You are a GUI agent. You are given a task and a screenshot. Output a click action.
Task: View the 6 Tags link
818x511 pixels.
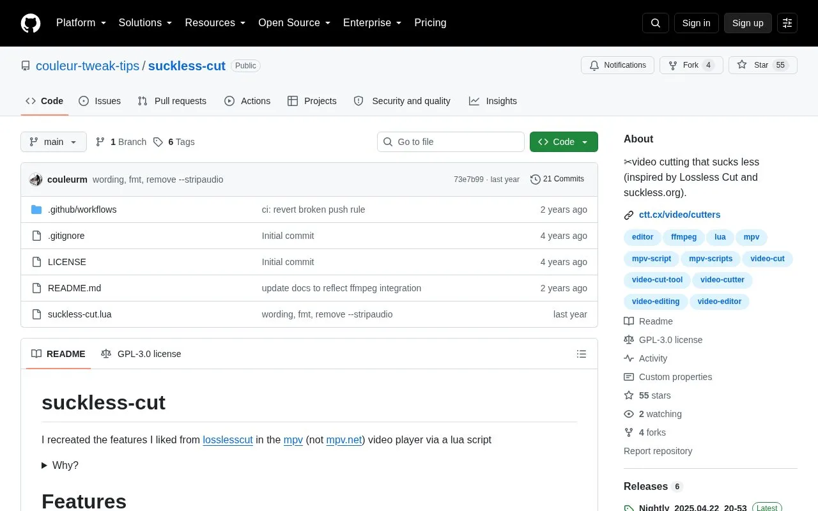[x=174, y=142]
